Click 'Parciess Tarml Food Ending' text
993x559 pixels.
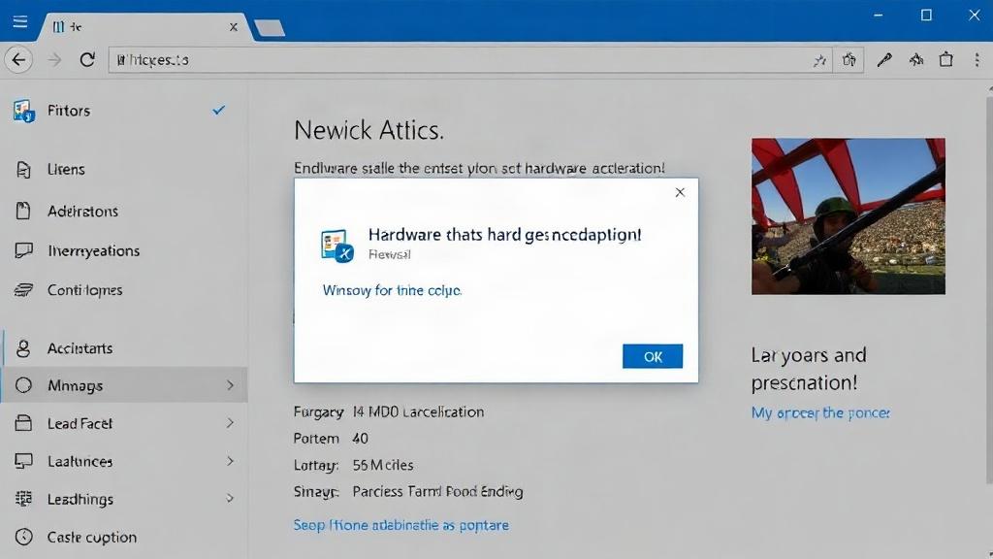[437, 492]
